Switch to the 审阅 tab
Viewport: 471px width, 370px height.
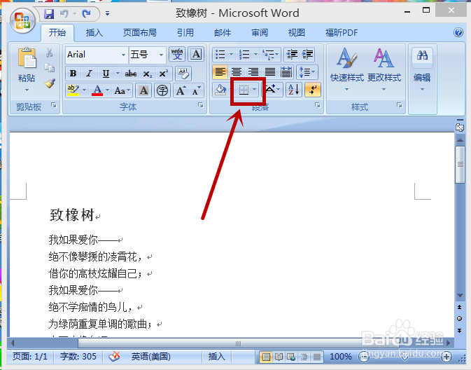260,32
